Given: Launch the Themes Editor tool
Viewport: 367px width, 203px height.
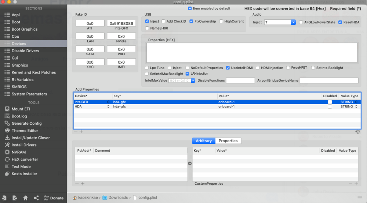Looking at the screenshot, I should pyautogui.click(x=25, y=131).
